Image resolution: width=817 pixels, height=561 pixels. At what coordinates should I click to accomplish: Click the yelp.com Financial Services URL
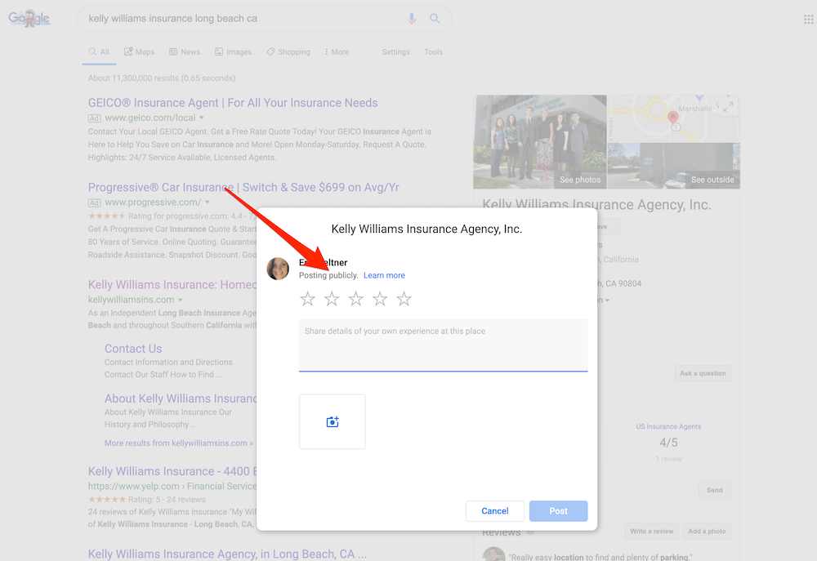172,486
